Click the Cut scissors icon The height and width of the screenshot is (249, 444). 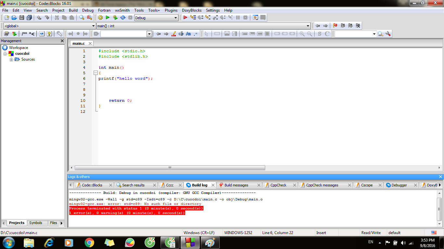pos(57,18)
